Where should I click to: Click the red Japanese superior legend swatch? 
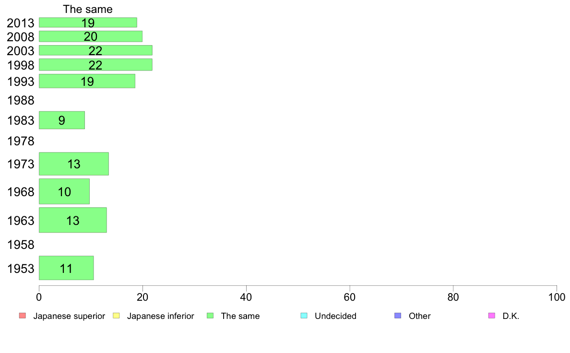tap(22, 316)
